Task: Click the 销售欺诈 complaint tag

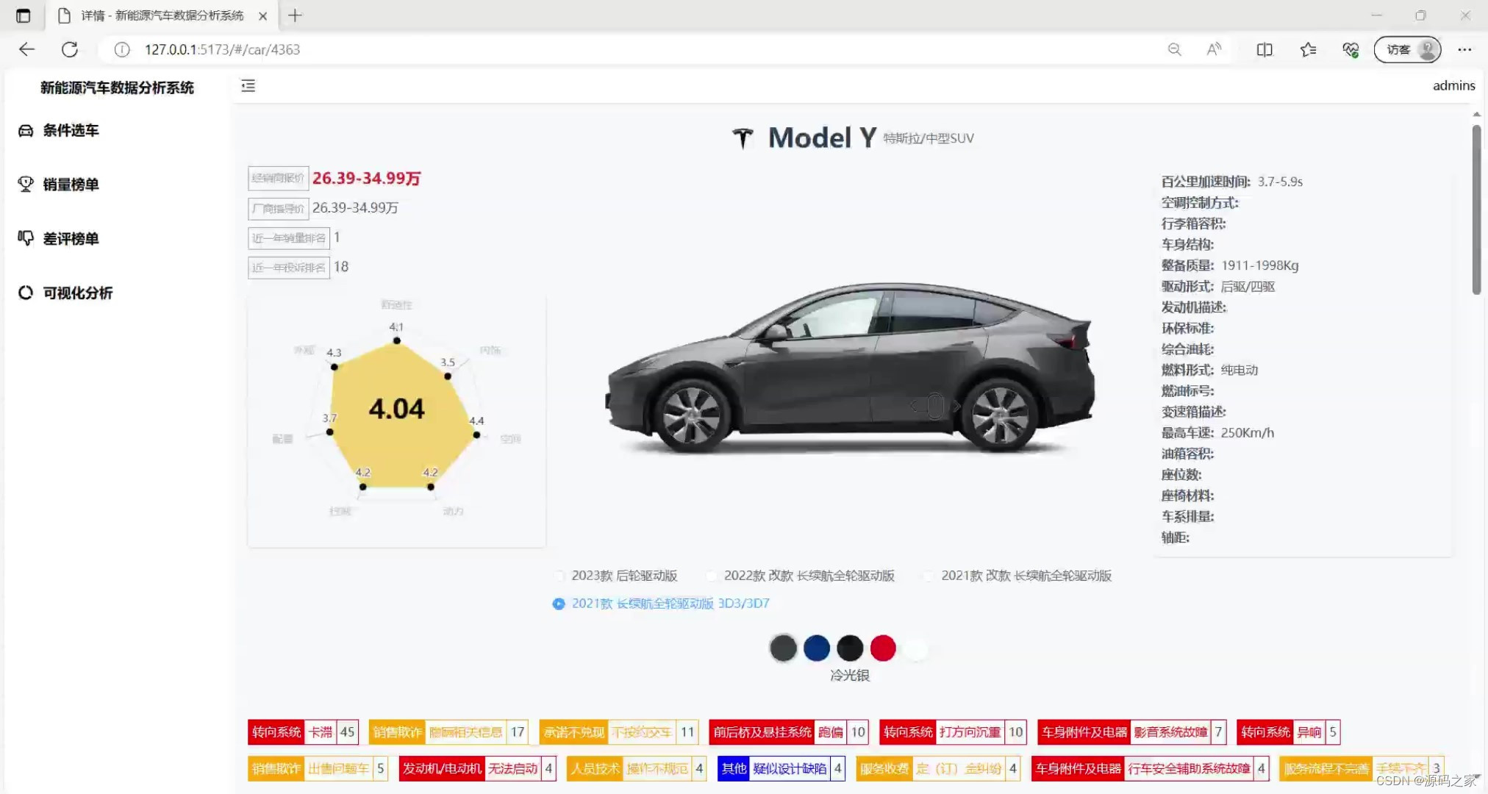Action: coord(398,731)
